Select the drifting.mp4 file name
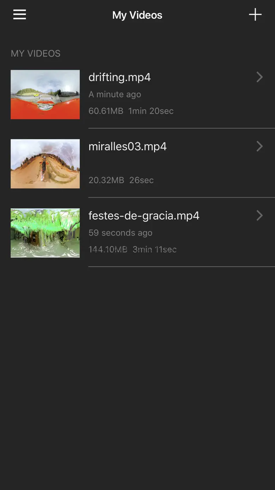275x490 pixels. click(x=120, y=77)
